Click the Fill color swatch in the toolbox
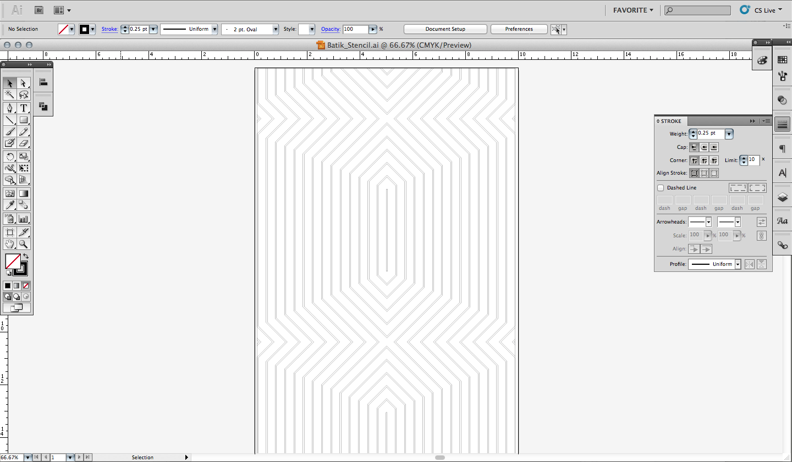 [x=13, y=261]
